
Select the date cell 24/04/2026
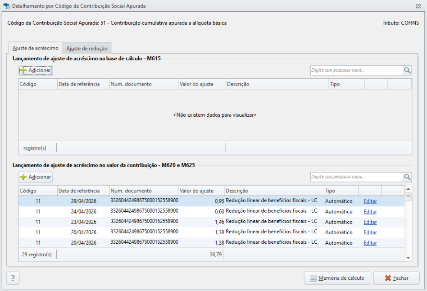(84, 211)
